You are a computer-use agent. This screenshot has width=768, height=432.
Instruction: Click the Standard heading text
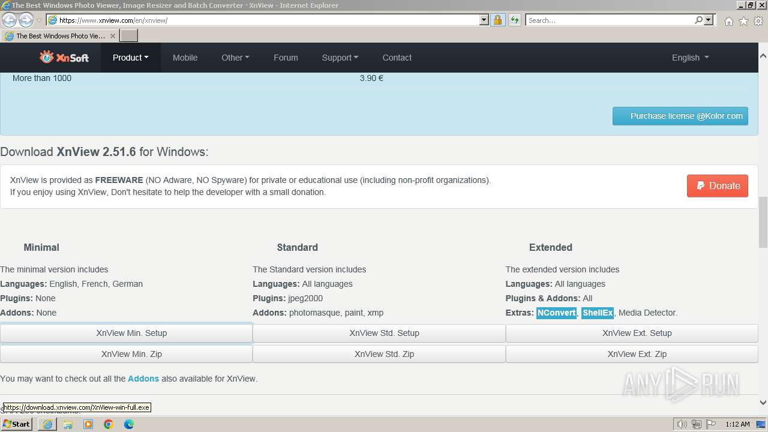297,247
